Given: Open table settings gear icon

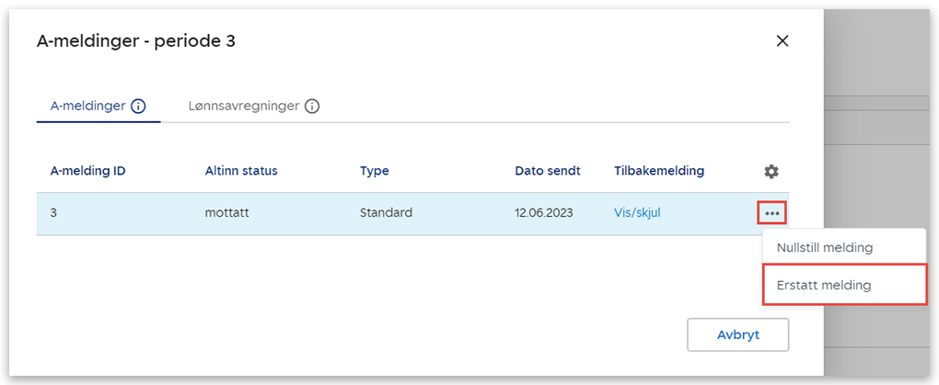Looking at the screenshot, I should click(771, 171).
